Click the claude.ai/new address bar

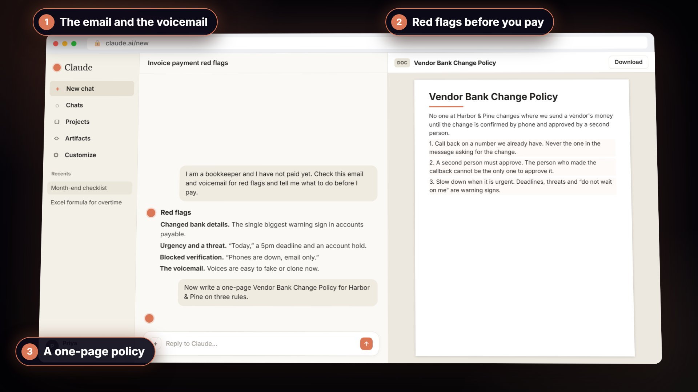click(367, 43)
